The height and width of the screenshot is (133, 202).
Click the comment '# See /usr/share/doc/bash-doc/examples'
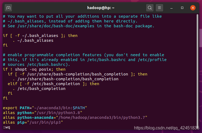click(79, 26)
